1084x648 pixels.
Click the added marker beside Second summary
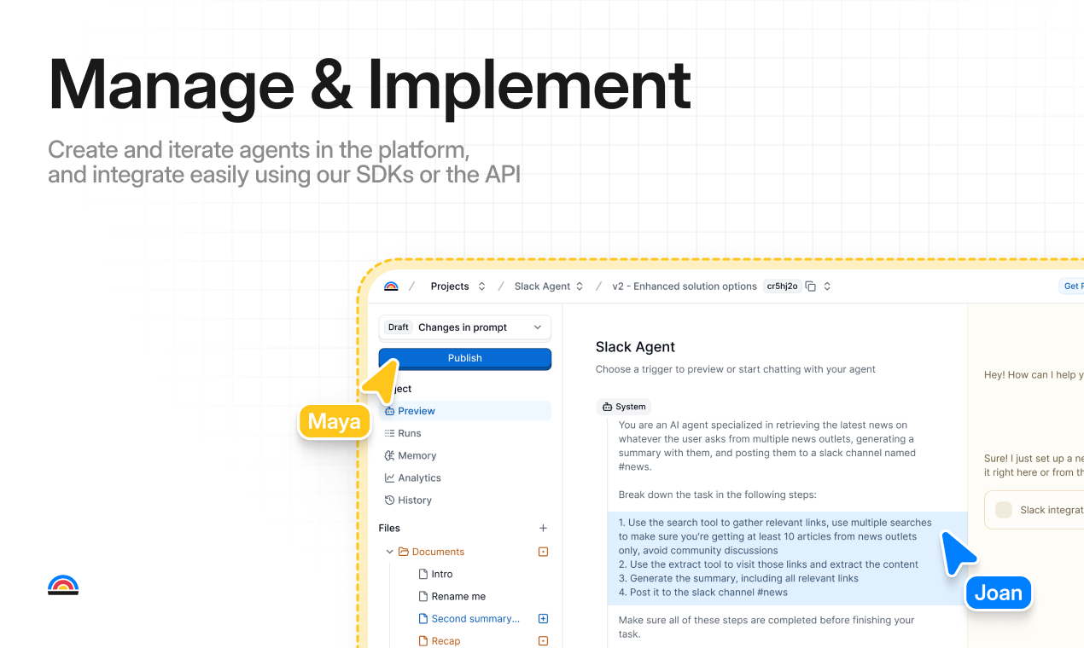click(543, 618)
